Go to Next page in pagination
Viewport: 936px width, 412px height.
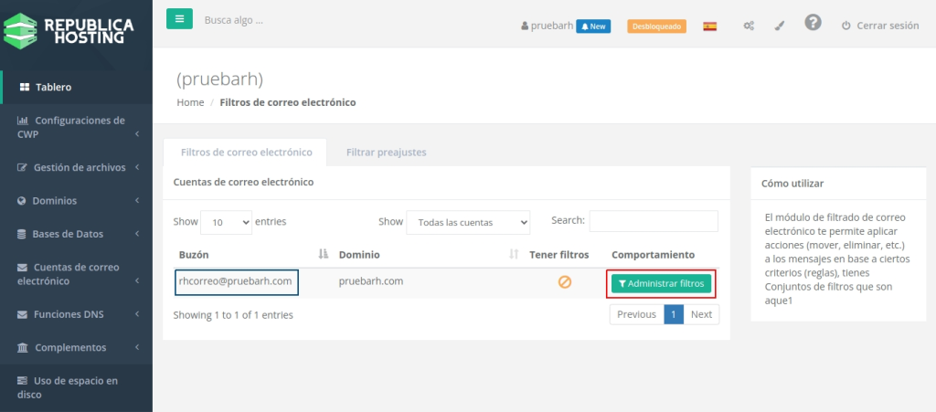pyautogui.click(x=701, y=314)
